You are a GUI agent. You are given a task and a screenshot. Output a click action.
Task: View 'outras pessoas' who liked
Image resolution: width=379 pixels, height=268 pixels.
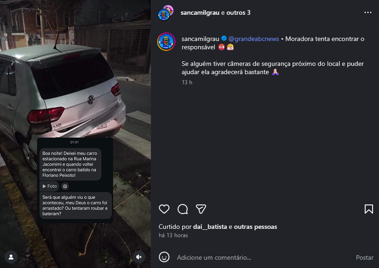coord(255,227)
